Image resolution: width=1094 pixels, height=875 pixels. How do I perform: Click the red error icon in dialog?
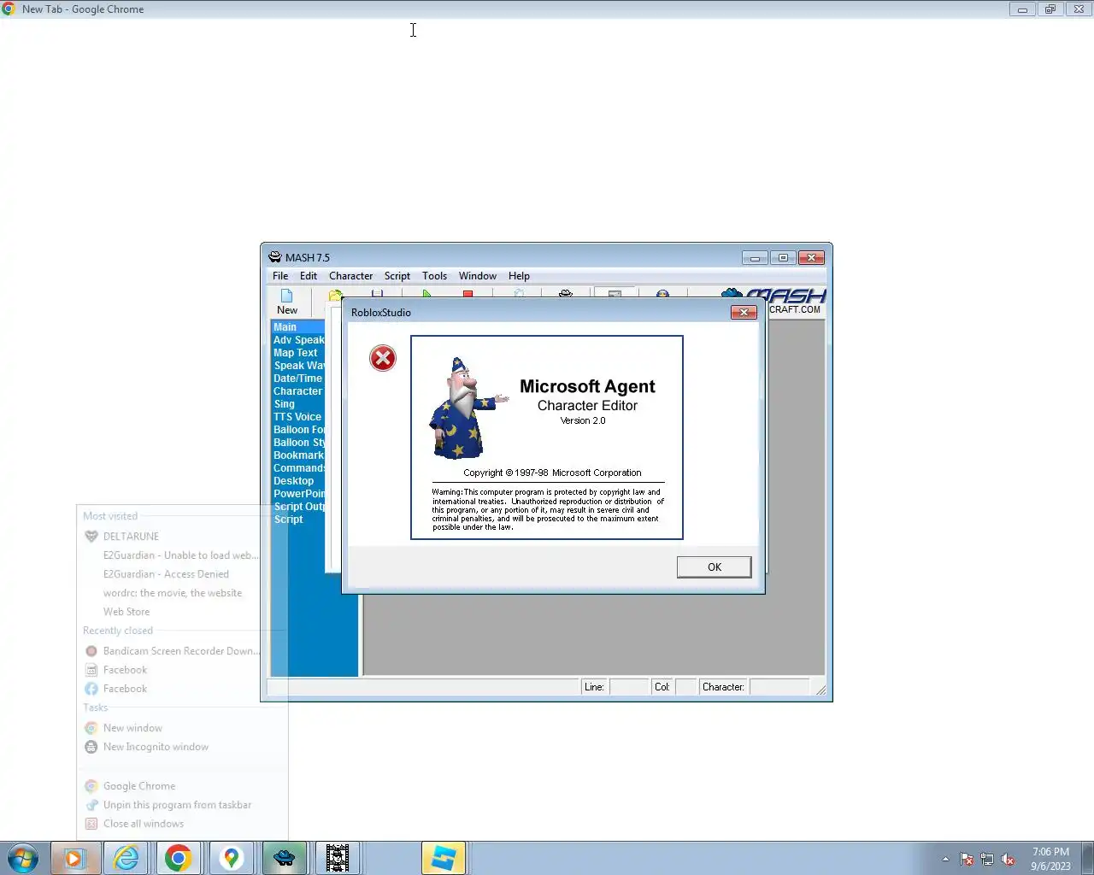(x=383, y=358)
